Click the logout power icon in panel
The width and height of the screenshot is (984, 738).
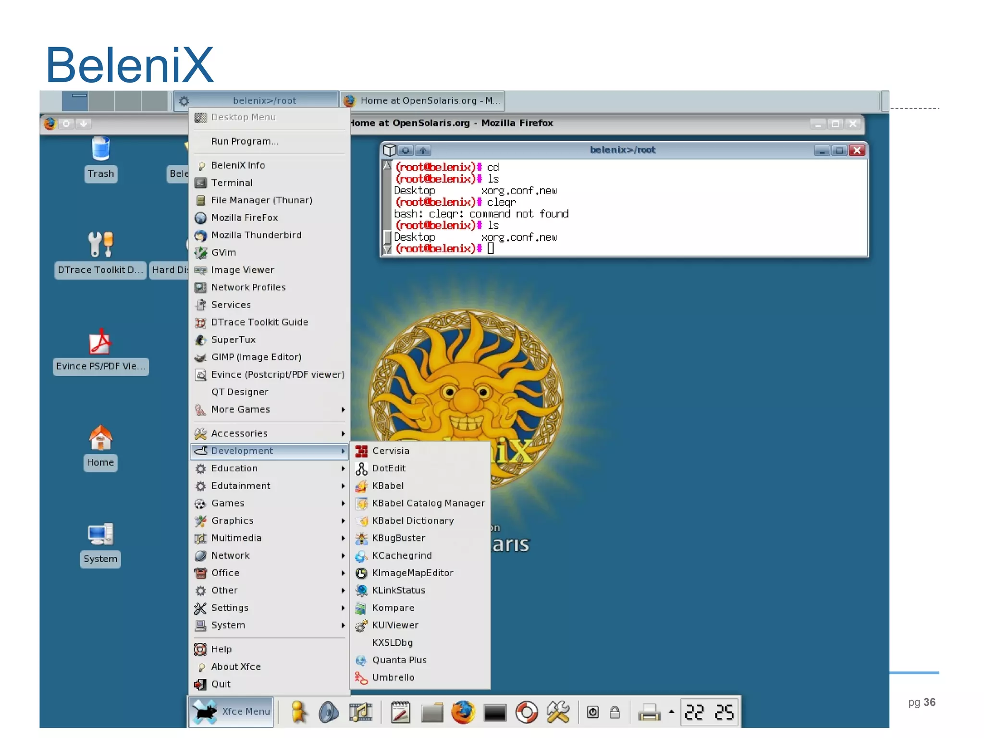[x=593, y=712]
